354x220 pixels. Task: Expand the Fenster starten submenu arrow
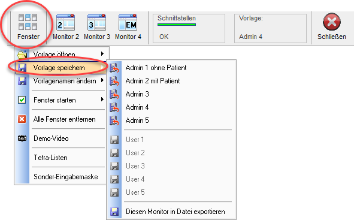102,100
